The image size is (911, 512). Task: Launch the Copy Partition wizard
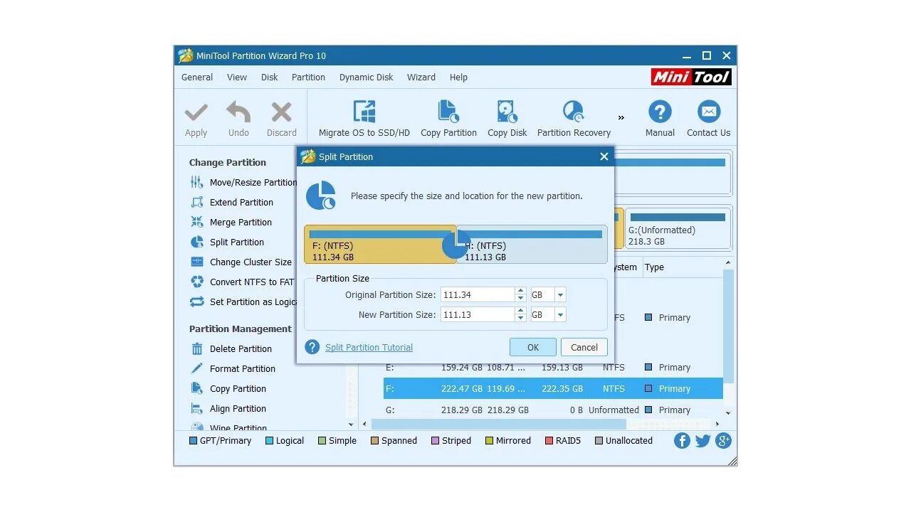pyautogui.click(x=448, y=119)
